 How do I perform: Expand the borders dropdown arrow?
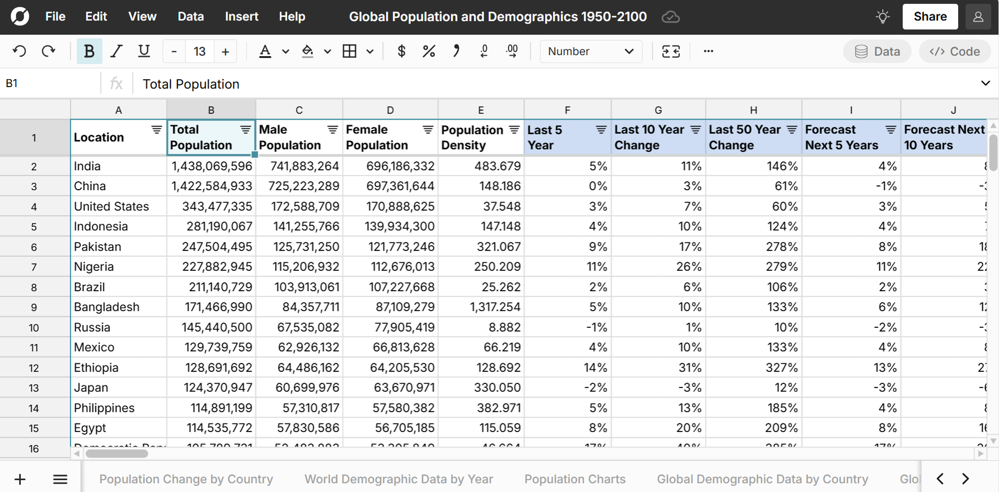[x=370, y=51]
